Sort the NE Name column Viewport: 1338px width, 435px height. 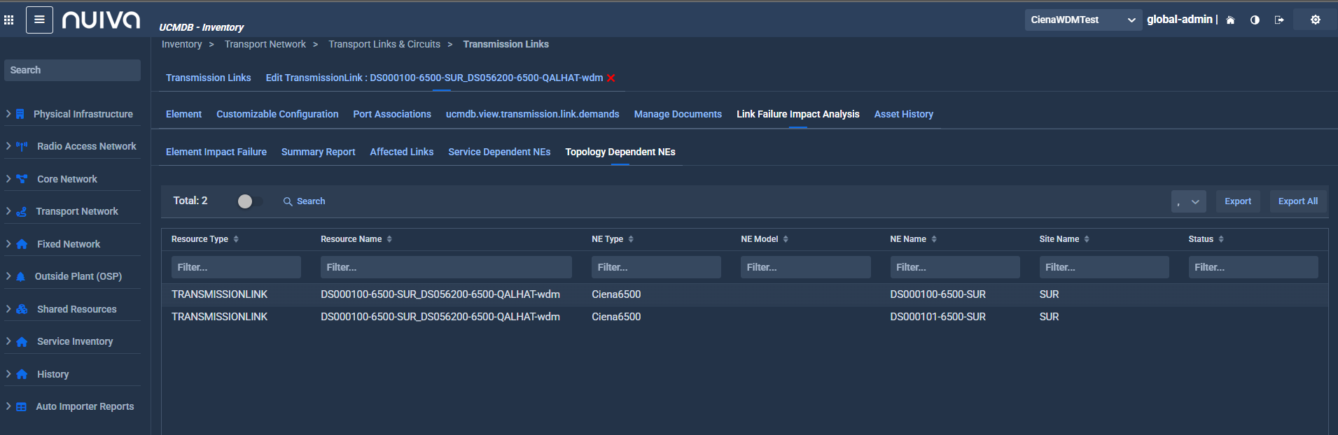click(934, 239)
